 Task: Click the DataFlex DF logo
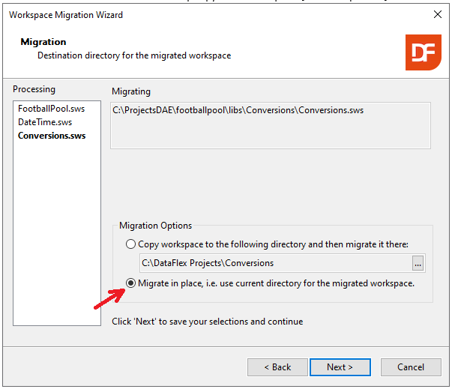click(423, 52)
